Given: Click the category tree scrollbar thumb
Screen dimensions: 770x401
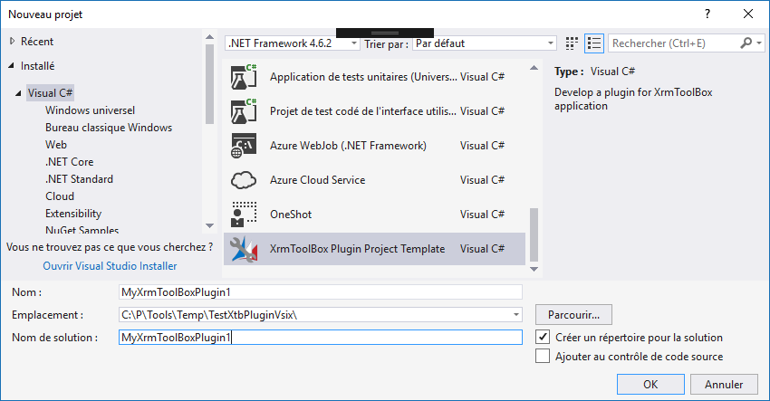Looking at the screenshot, I should (x=209, y=84).
